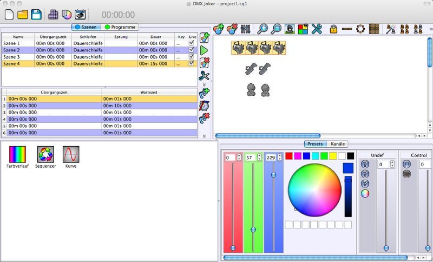Screen dimensions: 433x262
Task: Create a new project with blank page icon
Action: tap(9, 15)
